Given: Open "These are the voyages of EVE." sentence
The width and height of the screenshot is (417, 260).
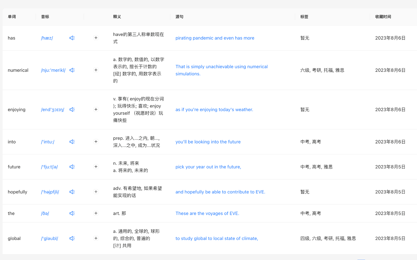Looking at the screenshot, I should tap(207, 213).
